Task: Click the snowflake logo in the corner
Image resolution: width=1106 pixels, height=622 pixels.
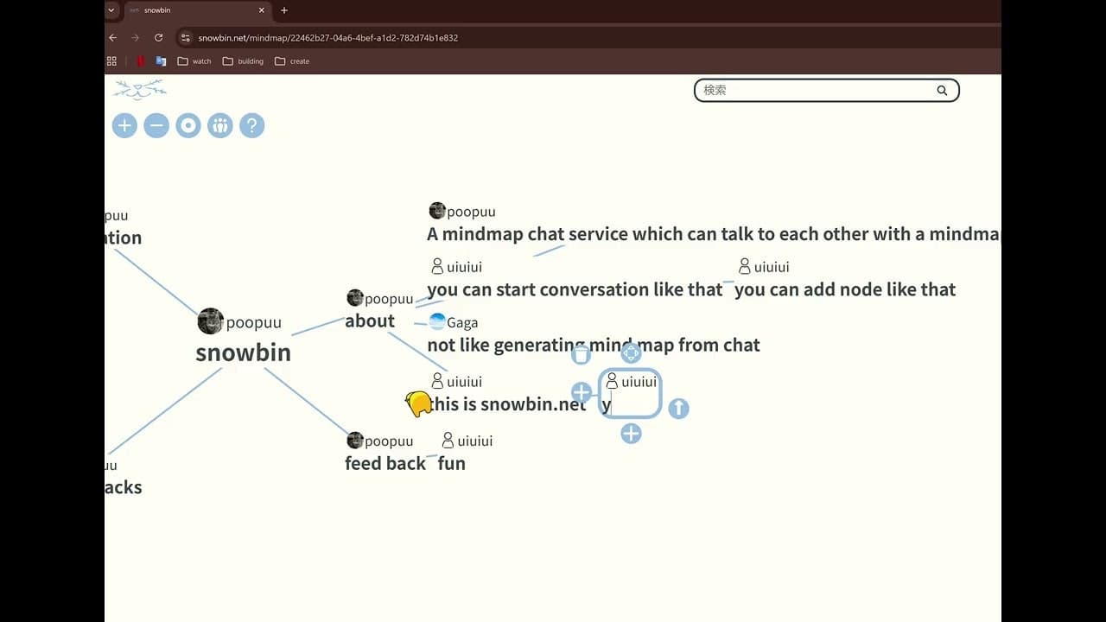Action: click(139, 89)
